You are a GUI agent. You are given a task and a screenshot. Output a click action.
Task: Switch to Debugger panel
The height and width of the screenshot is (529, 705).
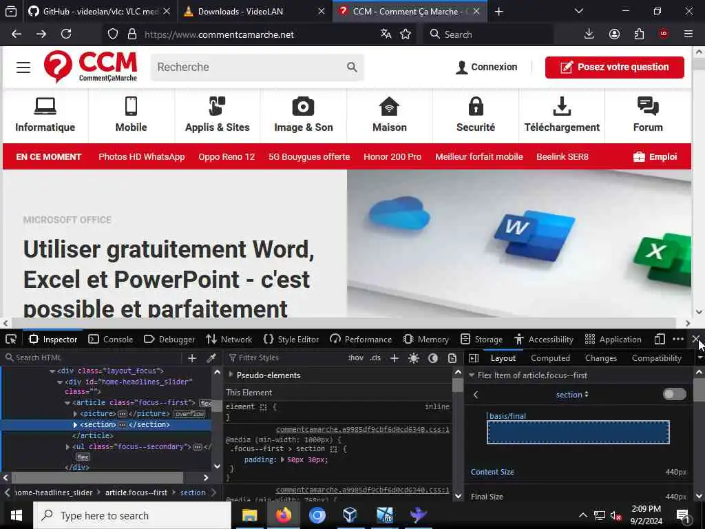click(x=169, y=339)
